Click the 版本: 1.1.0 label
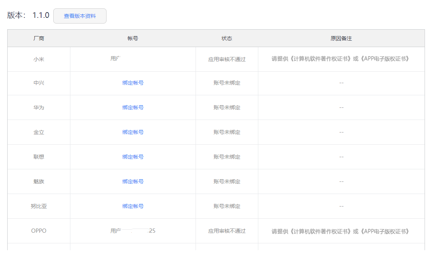Screen dimensions: 436x276 tap(29, 15)
